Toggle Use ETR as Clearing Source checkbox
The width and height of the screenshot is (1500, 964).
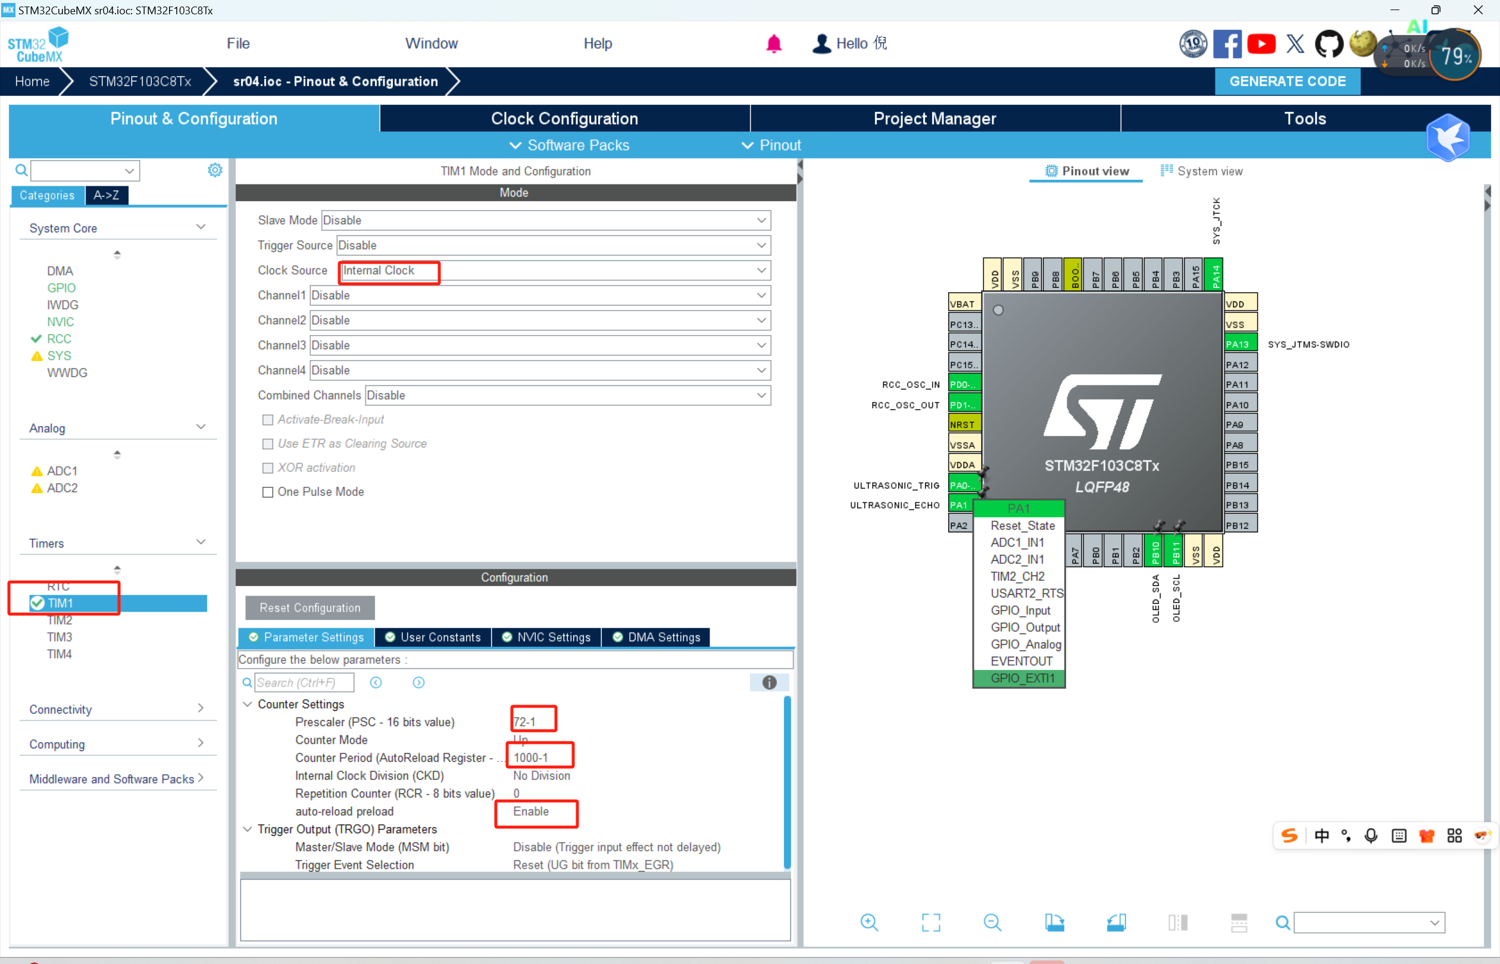[x=268, y=444]
